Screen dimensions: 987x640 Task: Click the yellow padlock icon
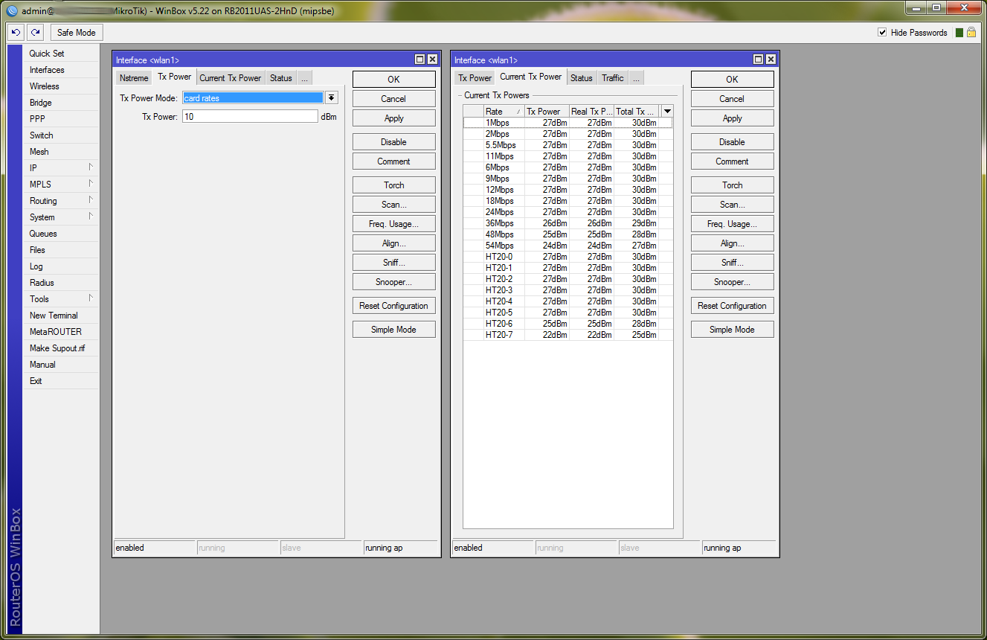click(971, 33)
